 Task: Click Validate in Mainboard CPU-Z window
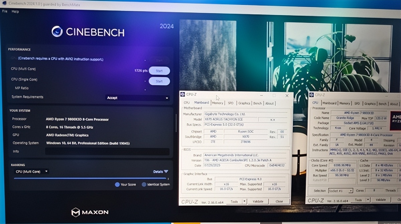tap(258, 202)
